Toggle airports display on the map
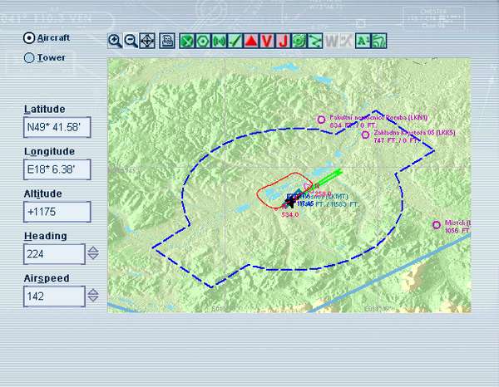This screenshot has width=499, height=387. [x=187, y=40]
